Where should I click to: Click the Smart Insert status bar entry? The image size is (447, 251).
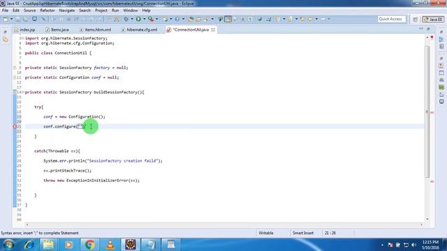(x=302, y=233)
